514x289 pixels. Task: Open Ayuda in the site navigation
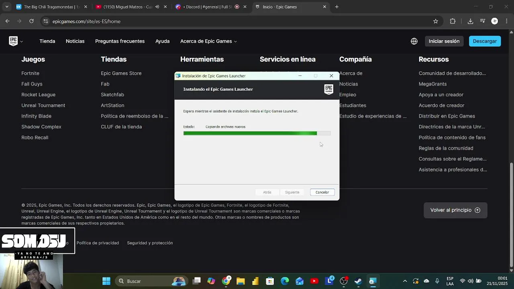pos(162,41)
